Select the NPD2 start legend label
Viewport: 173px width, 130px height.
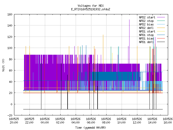pos(147,17)
